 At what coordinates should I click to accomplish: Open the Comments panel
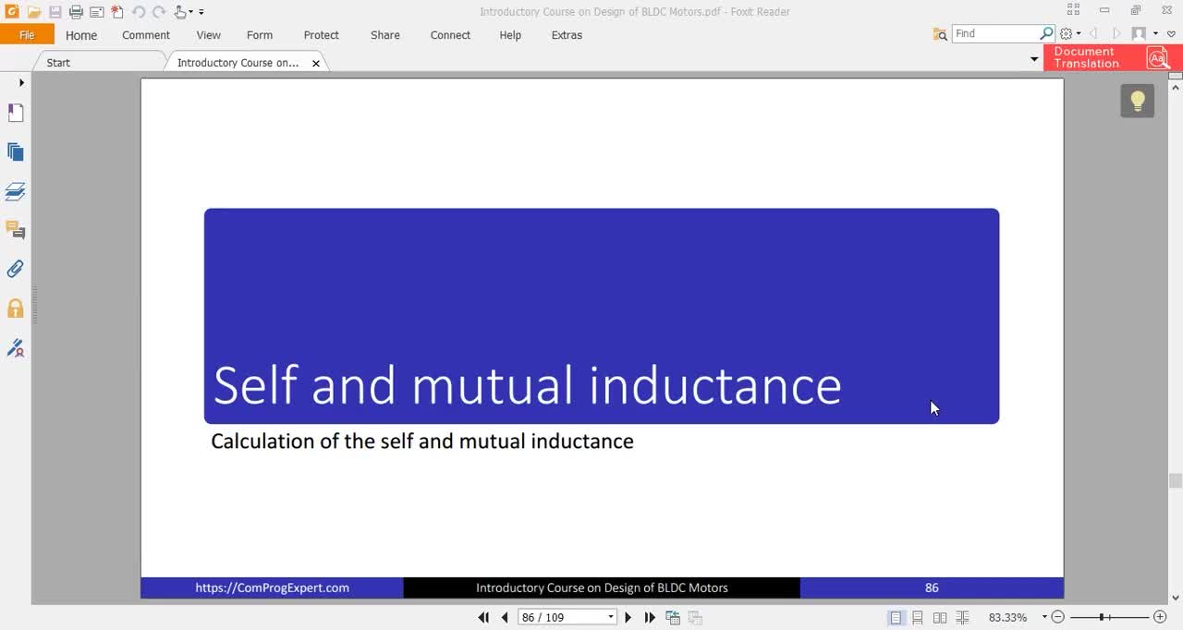[x=16, y=230]
